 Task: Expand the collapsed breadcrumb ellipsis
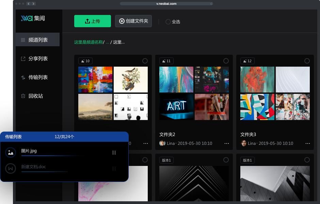pyautogui.click(x=107, y=42)
